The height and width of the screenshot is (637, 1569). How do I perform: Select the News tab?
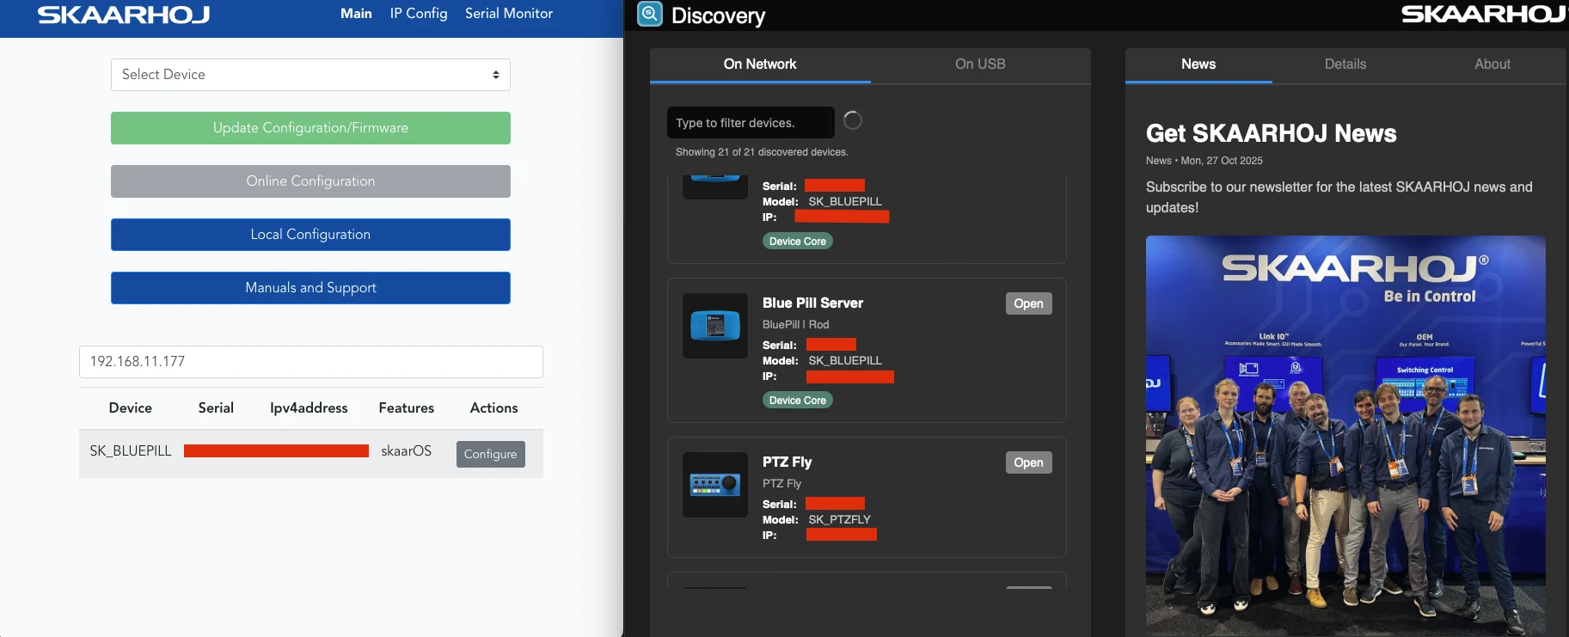tap(1198, 64)
